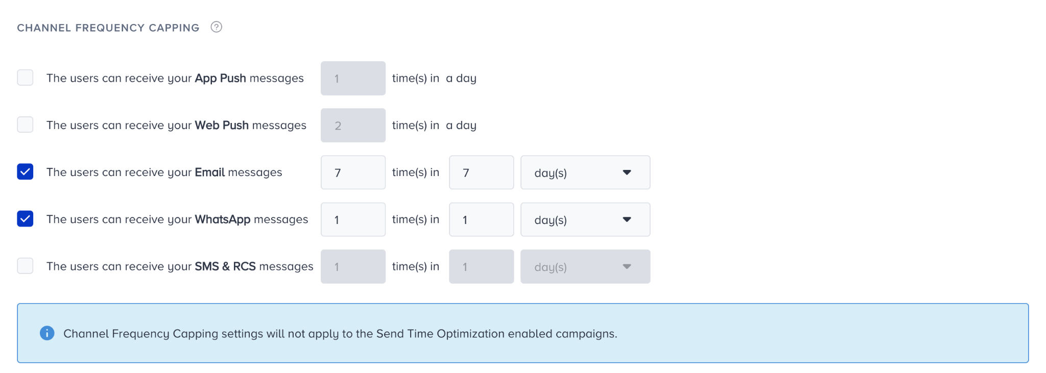Click the Email period number field
Viewport: 1046px width, 373px height.
481,172
